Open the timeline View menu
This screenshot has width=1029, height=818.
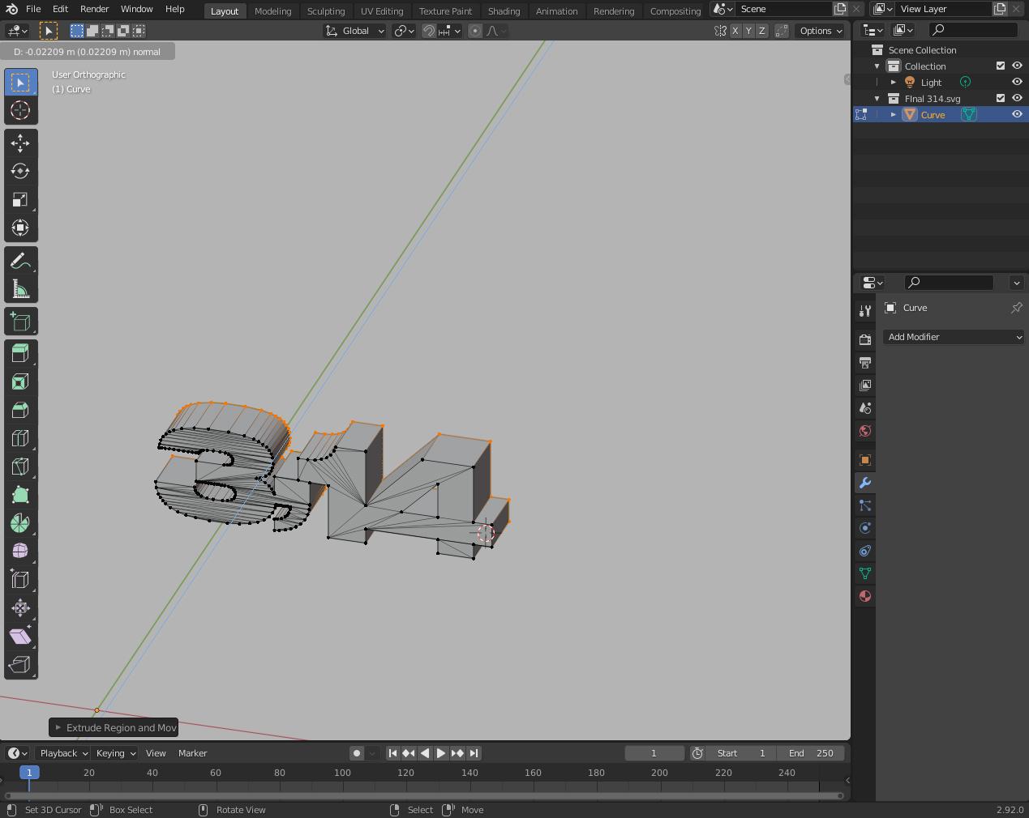coord(156,753)
